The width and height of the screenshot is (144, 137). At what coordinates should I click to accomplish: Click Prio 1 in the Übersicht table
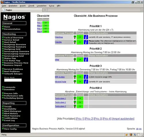coord(39,23)
